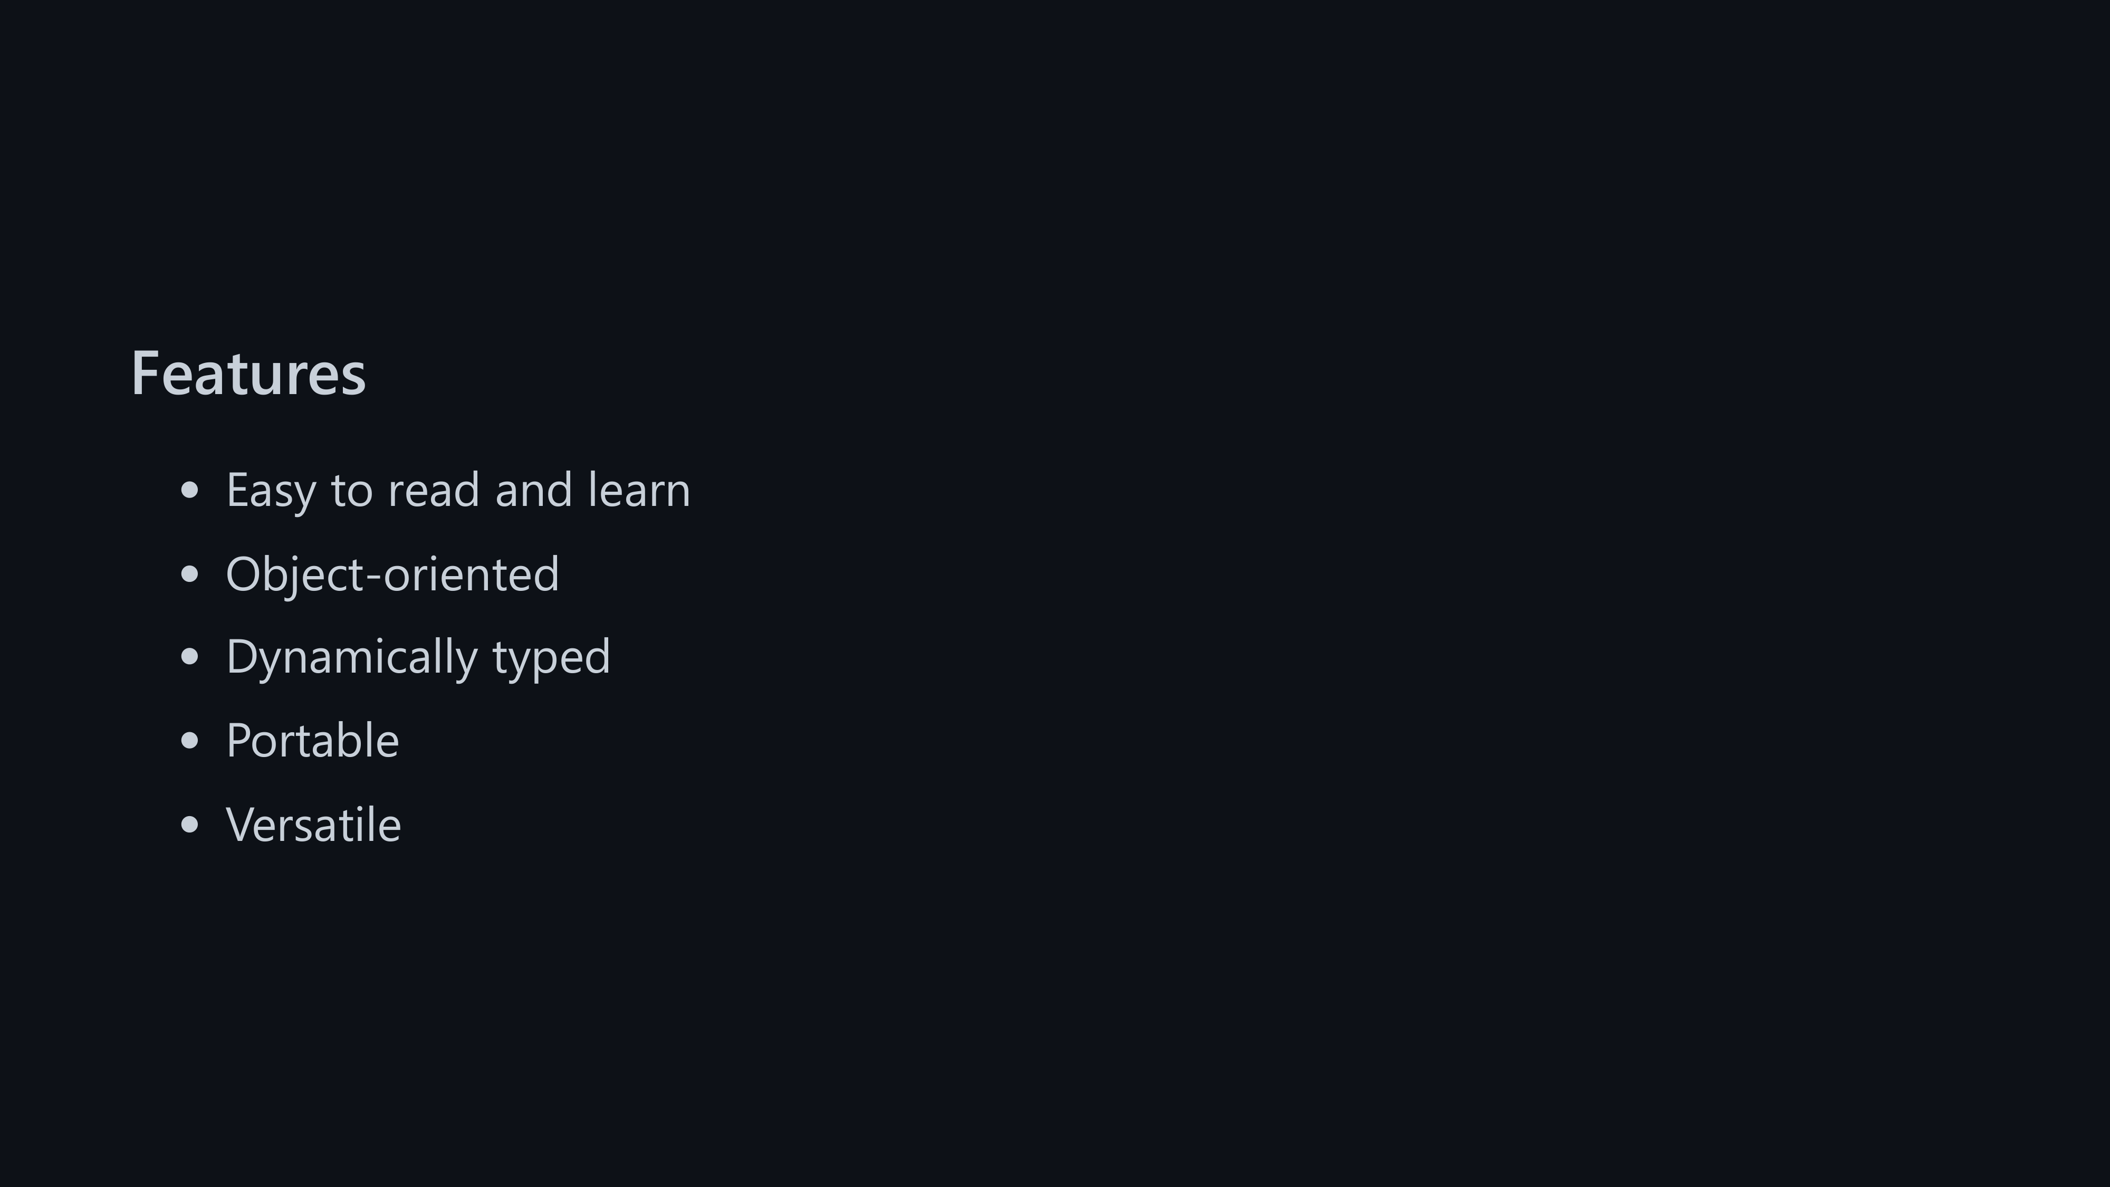Screen dimensions: 2110x1187
Task: Select the Portable list item
Action: pyautogui.click(x=312, y=741)
